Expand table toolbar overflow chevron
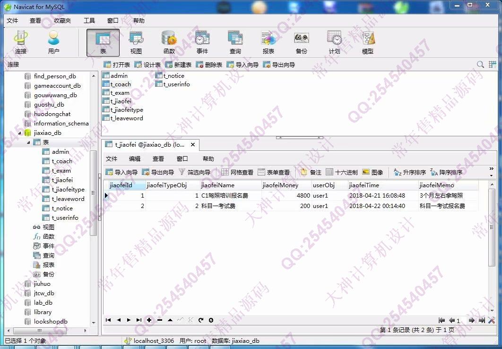Viewport: 502px width, 349px height. click(492, 168)
